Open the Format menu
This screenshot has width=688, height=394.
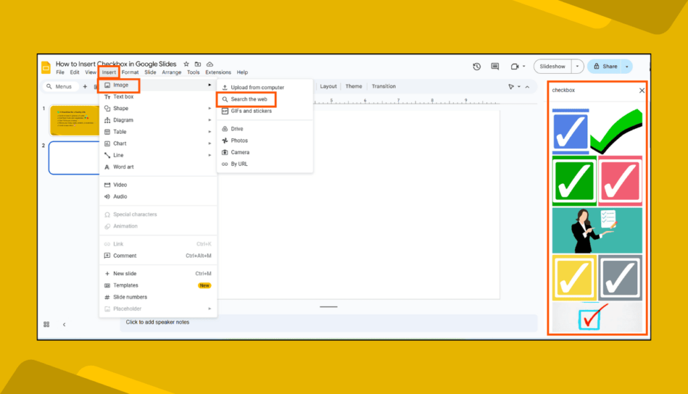click(130, 72)
